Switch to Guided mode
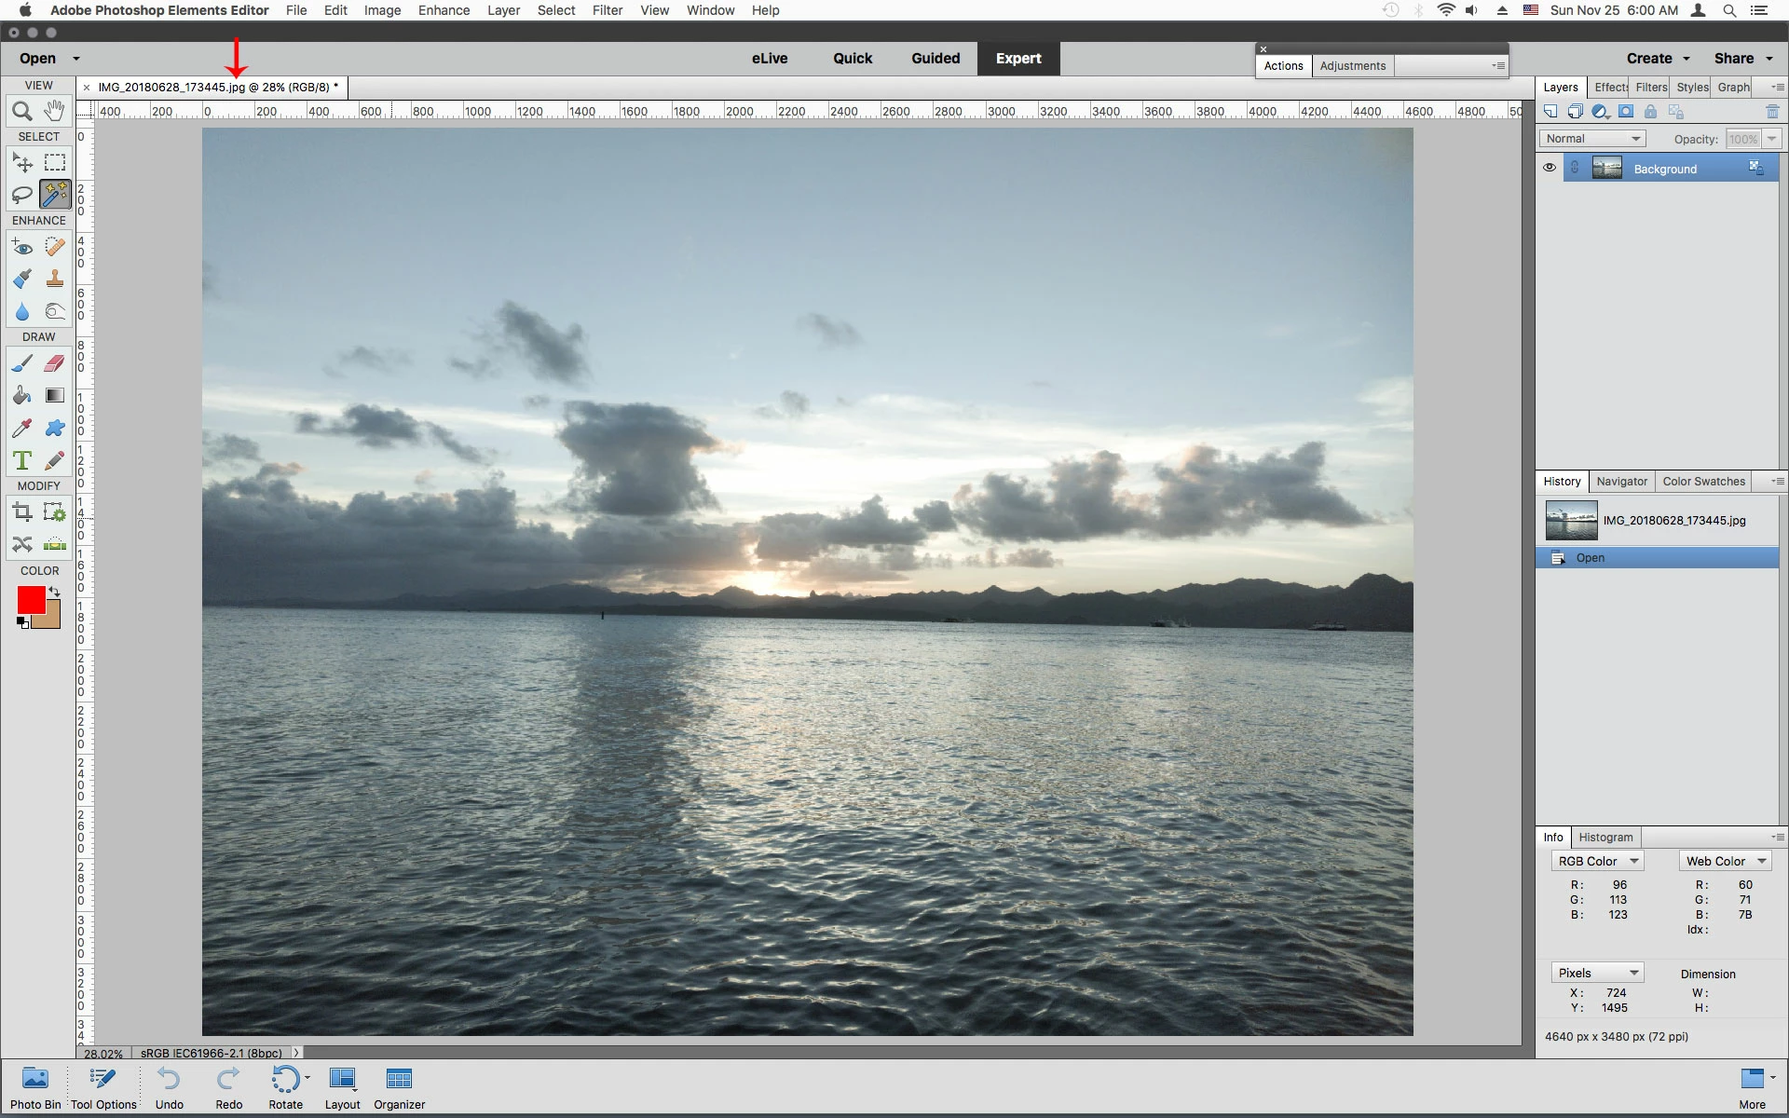 [x=935, y=58]
